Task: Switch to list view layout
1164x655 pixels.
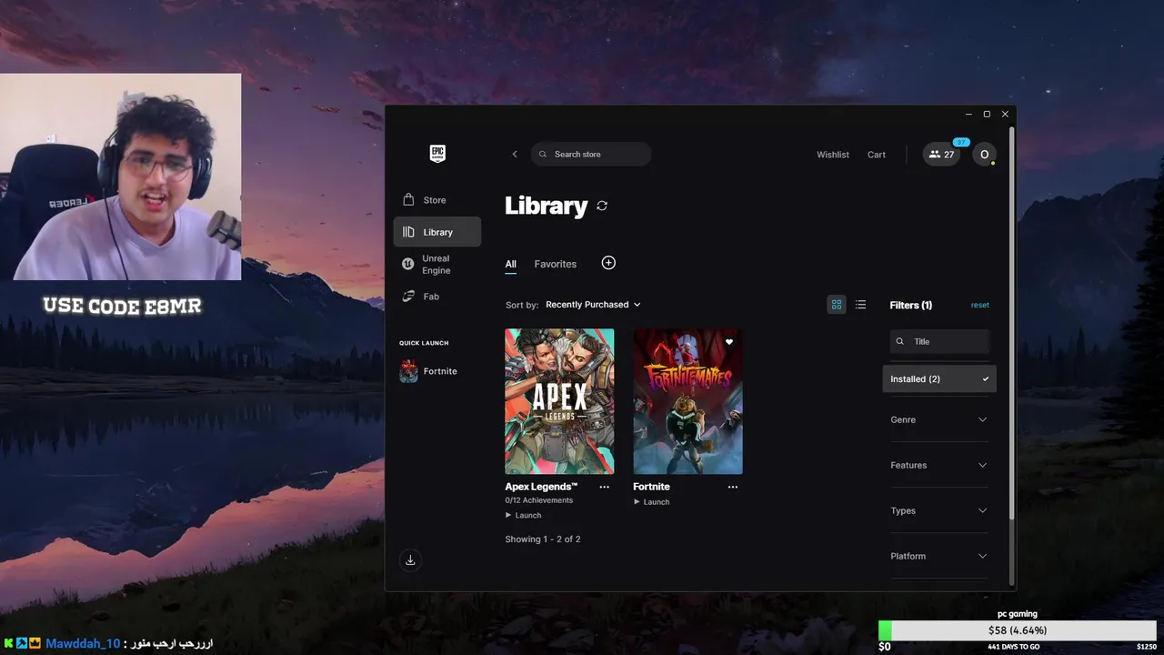Action: click(x=860, y=305)
